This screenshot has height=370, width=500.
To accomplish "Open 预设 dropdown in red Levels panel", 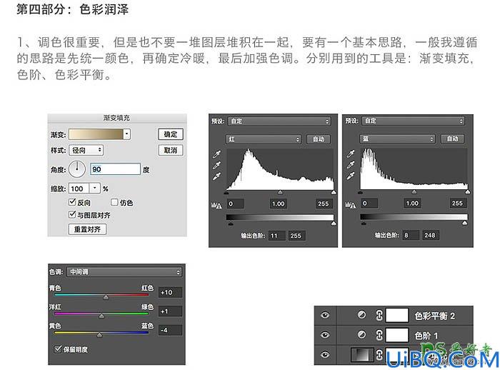I will (x=279, y=121).
